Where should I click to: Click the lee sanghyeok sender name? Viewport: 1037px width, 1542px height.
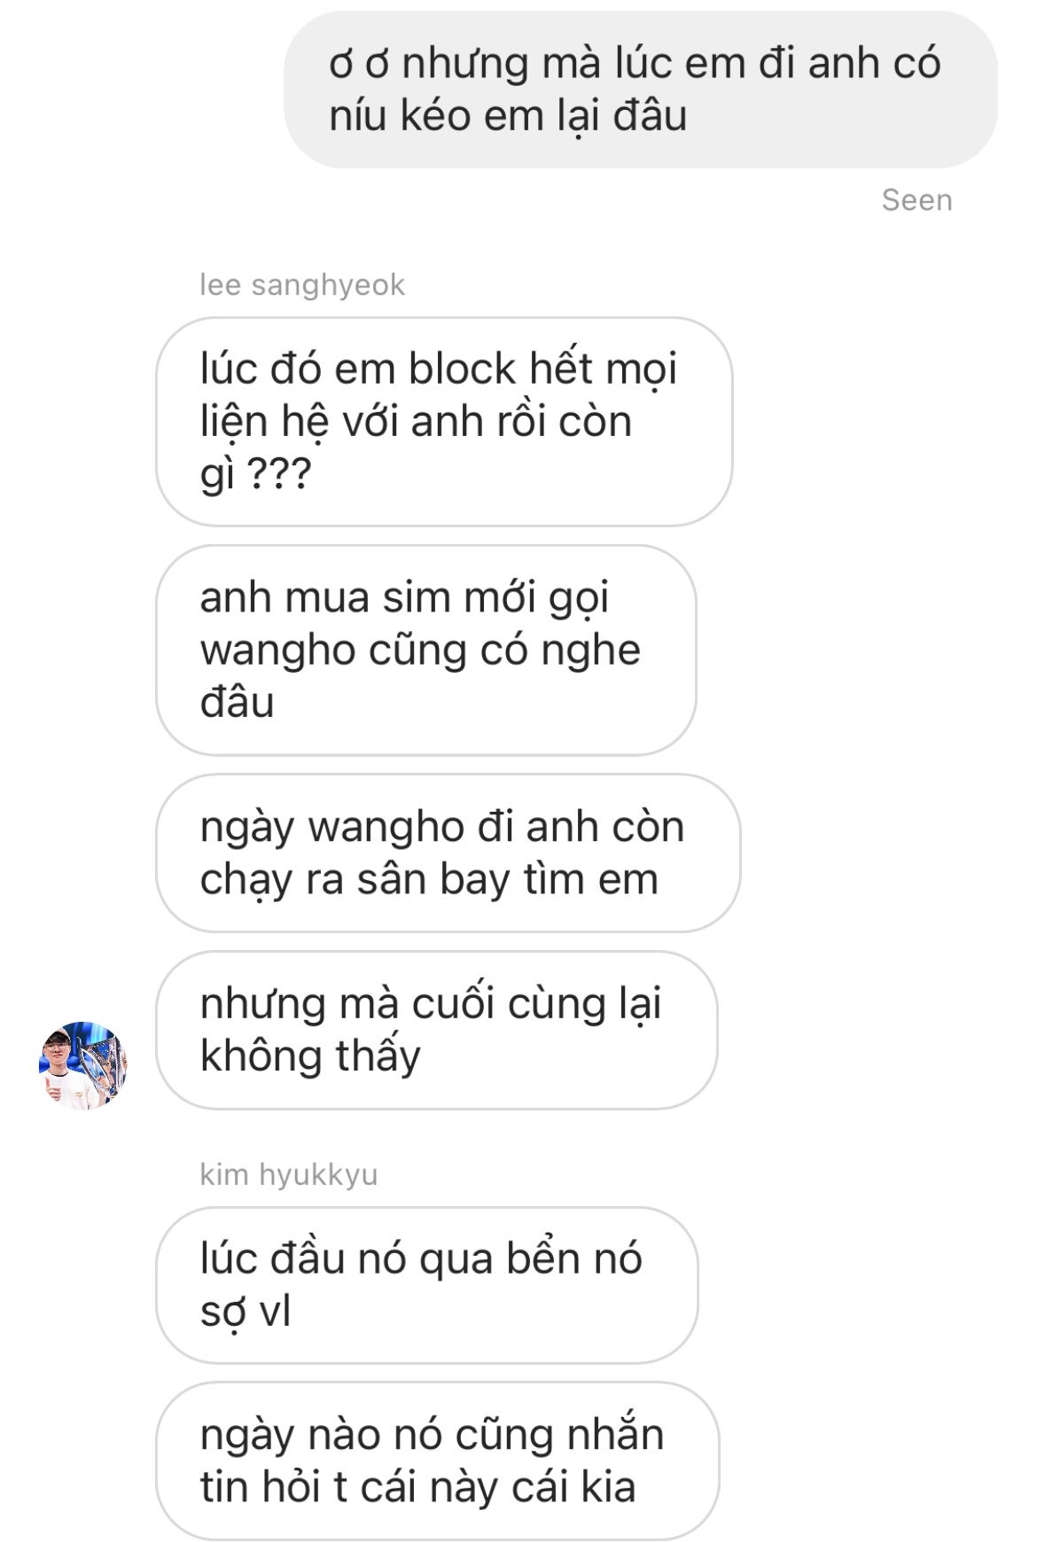coord(302,284)
